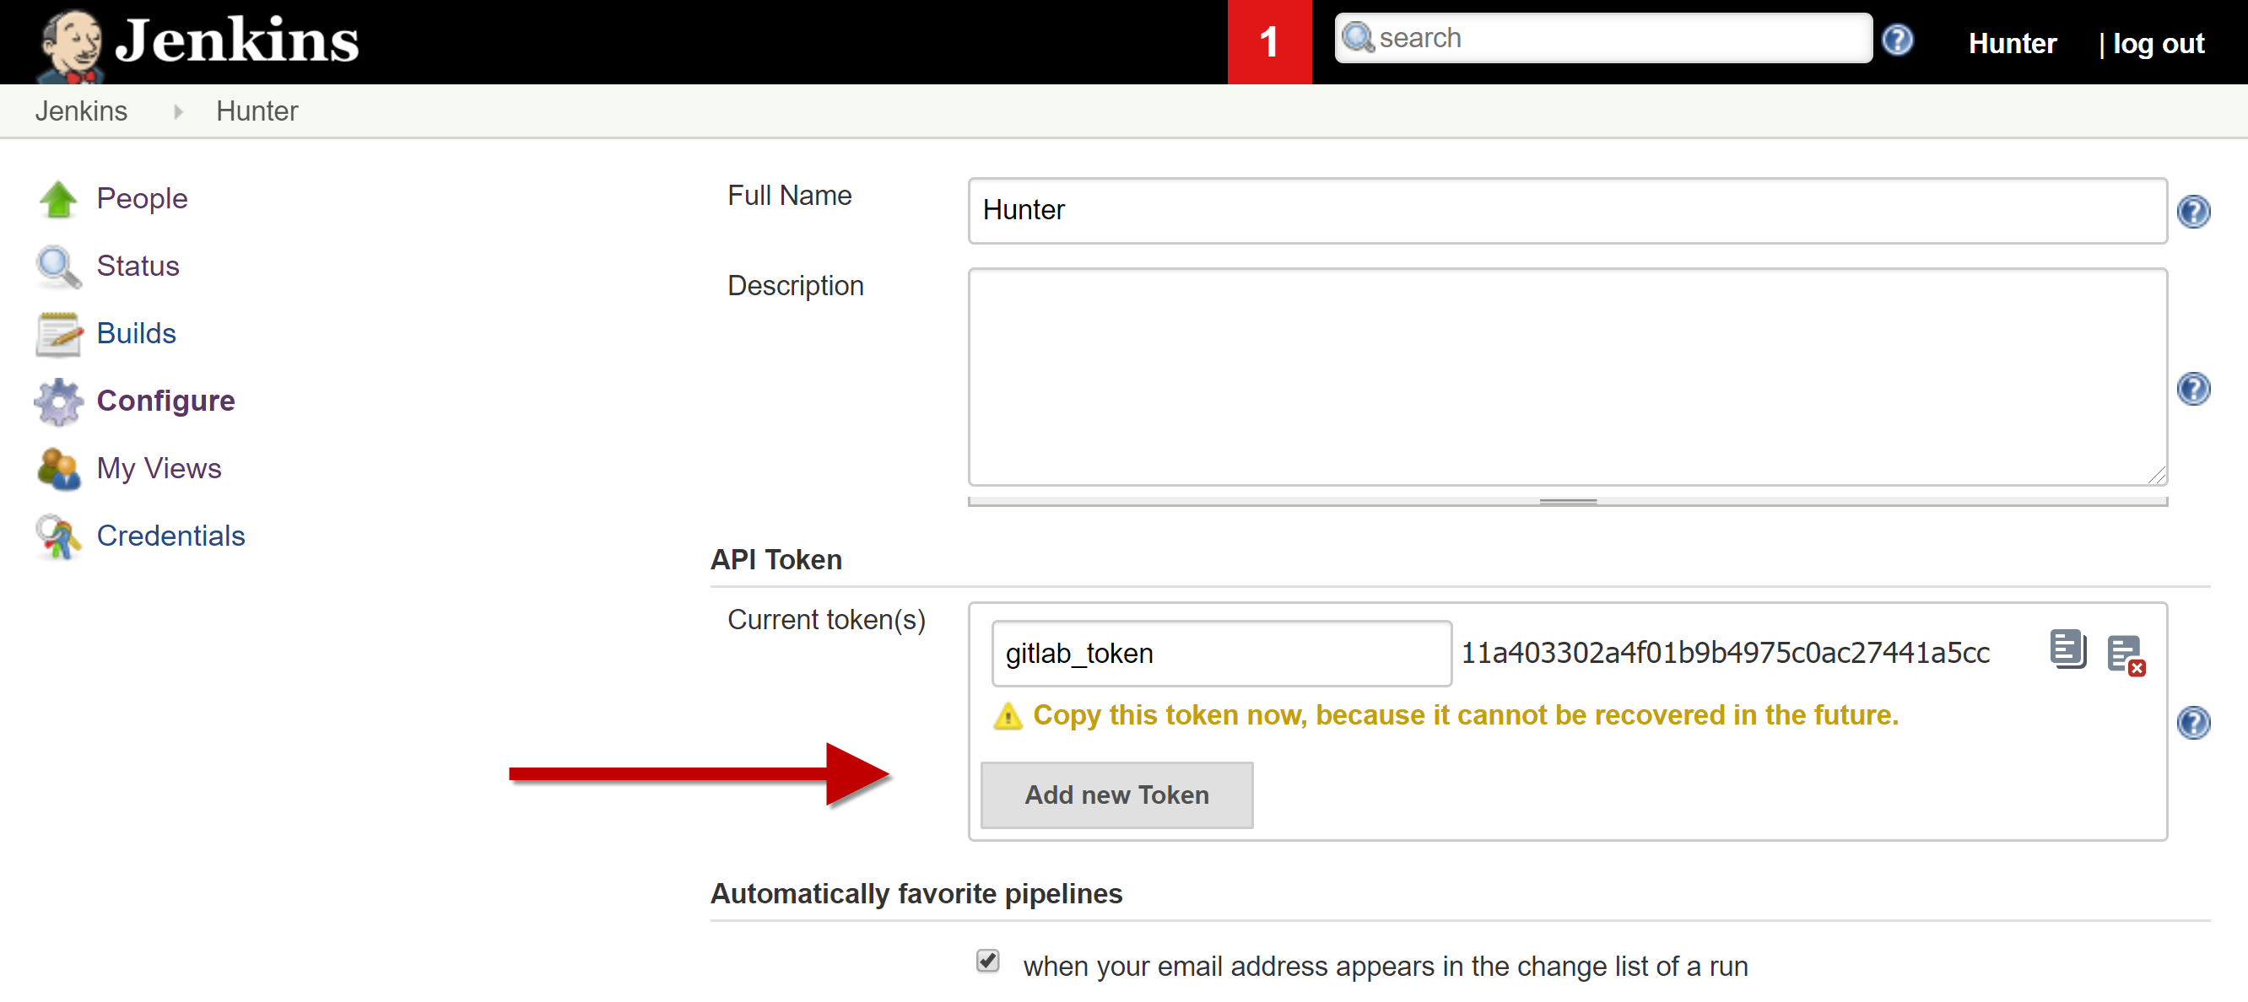Rename the gitlab_token name field
The height and width of the screenshot is (1002, 2248).
[x=1219, y=653]
